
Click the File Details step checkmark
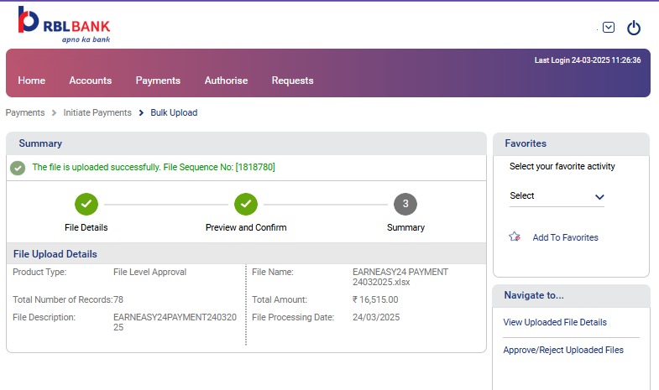(x=86, y=204)
